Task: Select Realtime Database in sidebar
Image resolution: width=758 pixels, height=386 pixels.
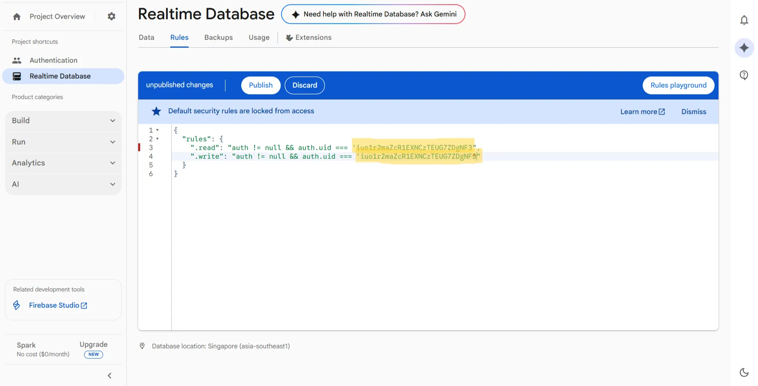Action: [63, 76]
